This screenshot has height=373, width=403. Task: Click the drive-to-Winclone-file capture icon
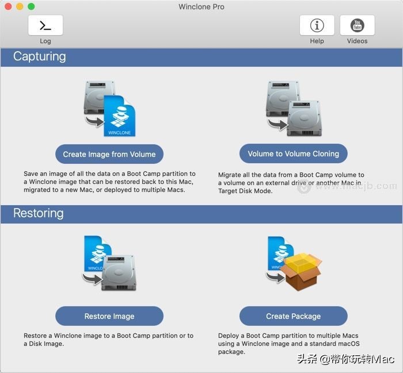coord(110,108)
